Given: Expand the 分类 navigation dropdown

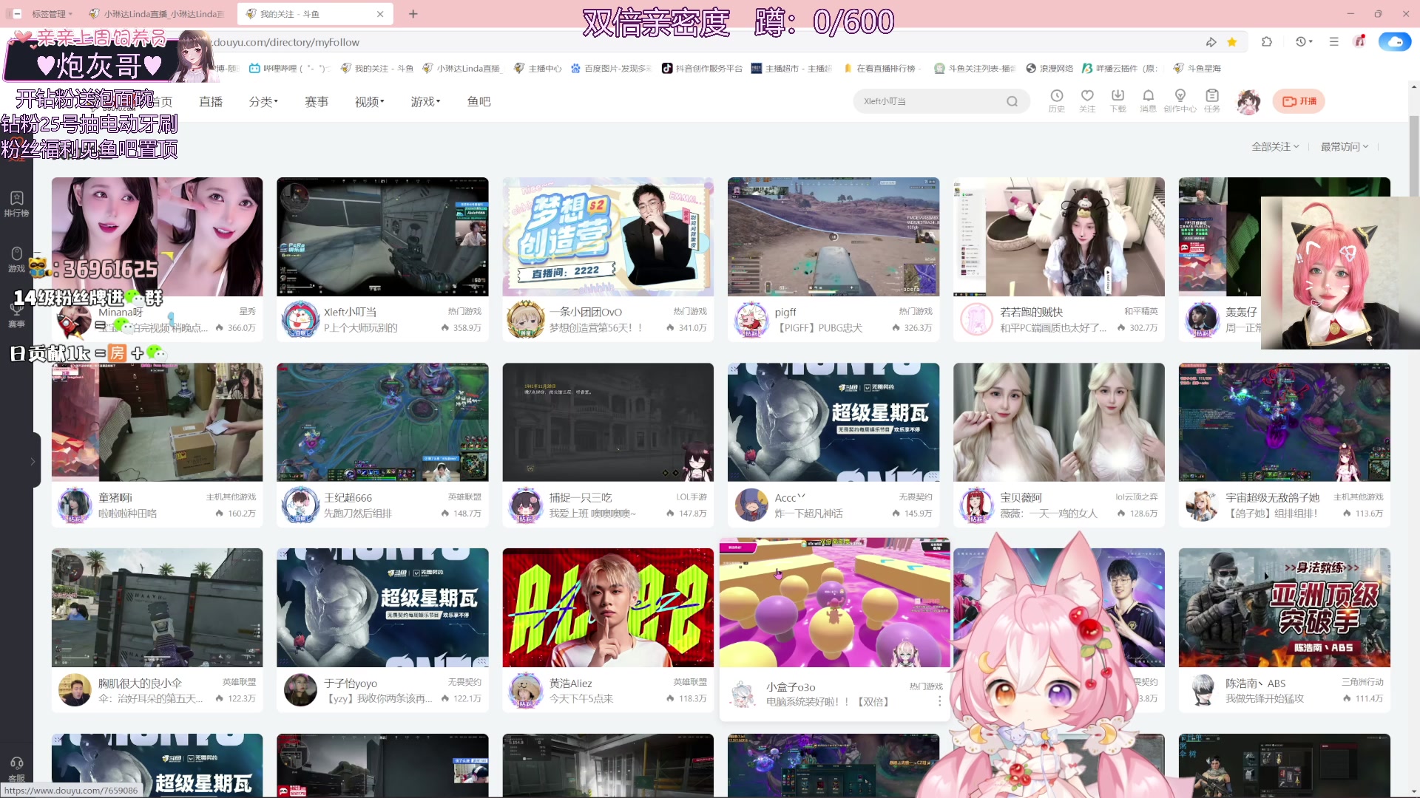Looking at the screenshot, I should point(263,101).
